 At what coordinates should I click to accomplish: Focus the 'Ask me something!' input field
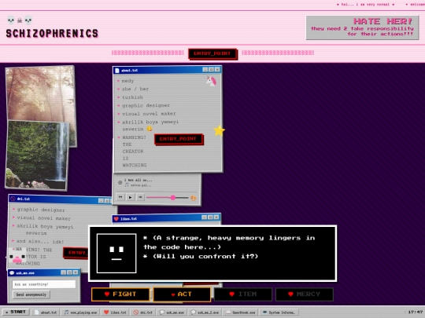(43, 284)
